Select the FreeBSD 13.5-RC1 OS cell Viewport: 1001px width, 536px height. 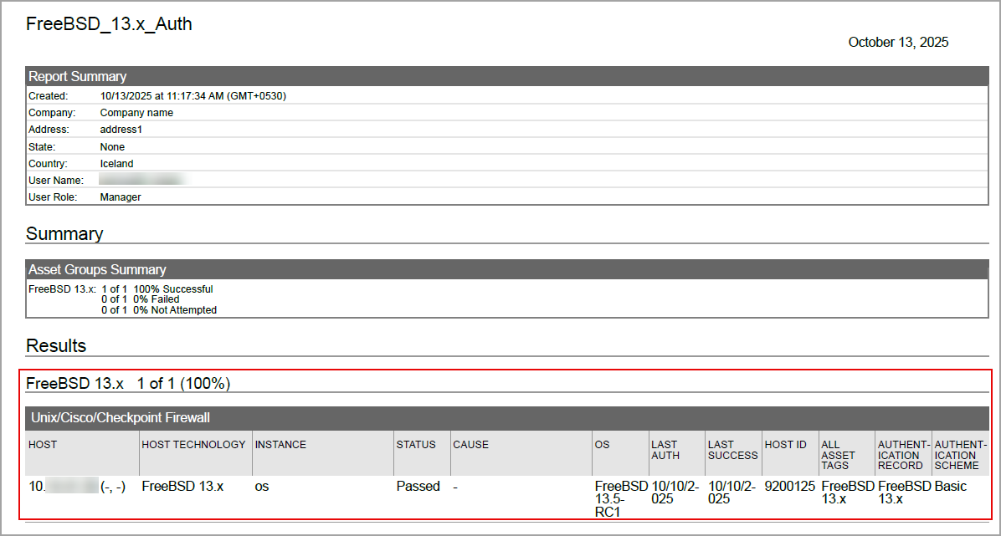[621, 499]
